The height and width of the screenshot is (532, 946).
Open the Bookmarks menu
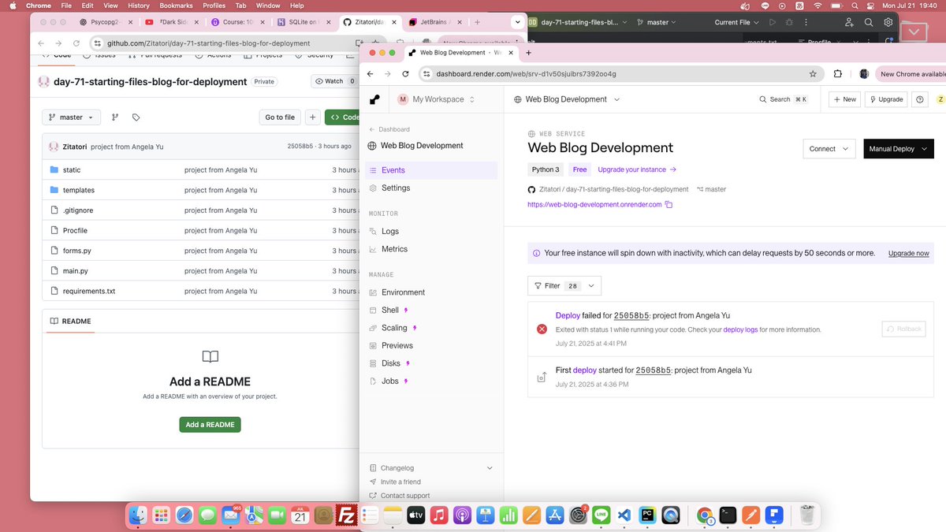coord(177,6)
